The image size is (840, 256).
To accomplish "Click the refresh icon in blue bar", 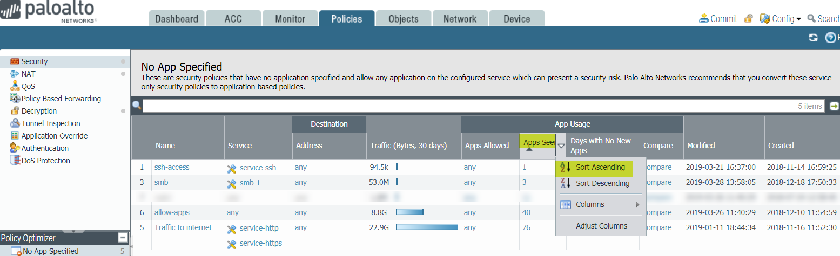I will (813, 38).
